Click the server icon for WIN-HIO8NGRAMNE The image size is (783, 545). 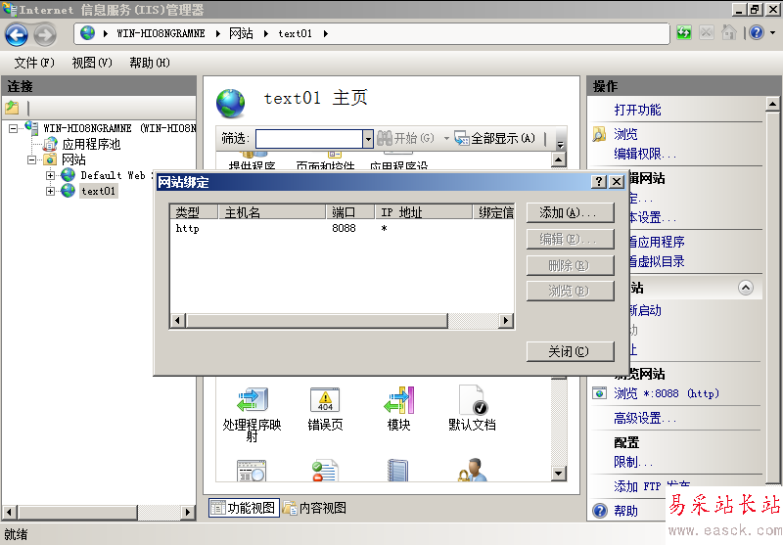click(31, 128)
